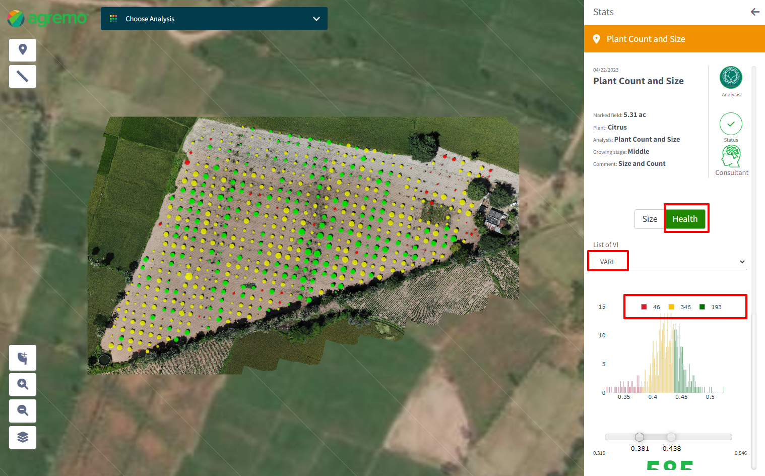This screenshot has height=476, width=765.
Task: Select the Health toggle button
Action: click(685, 219)
